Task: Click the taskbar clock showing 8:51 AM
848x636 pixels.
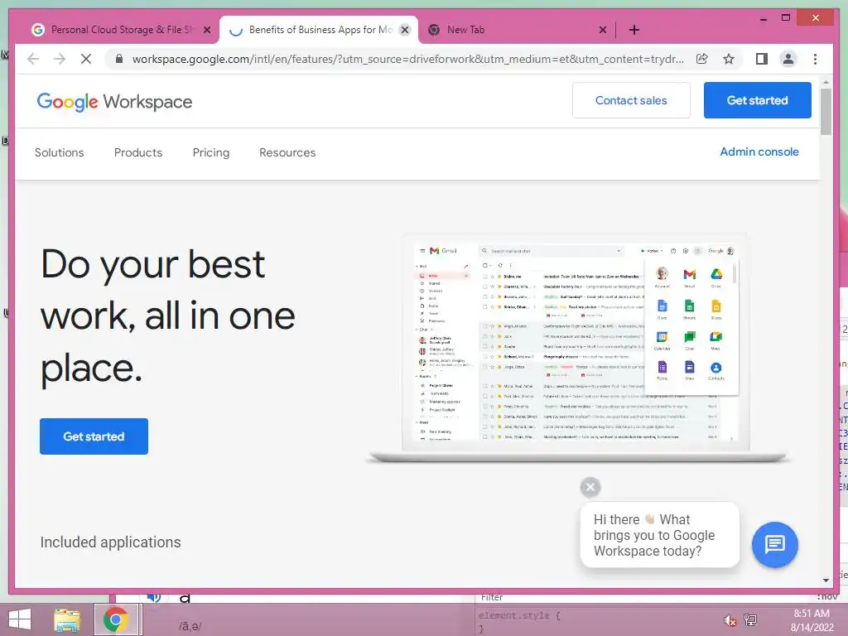Action: tap(812, 620)
